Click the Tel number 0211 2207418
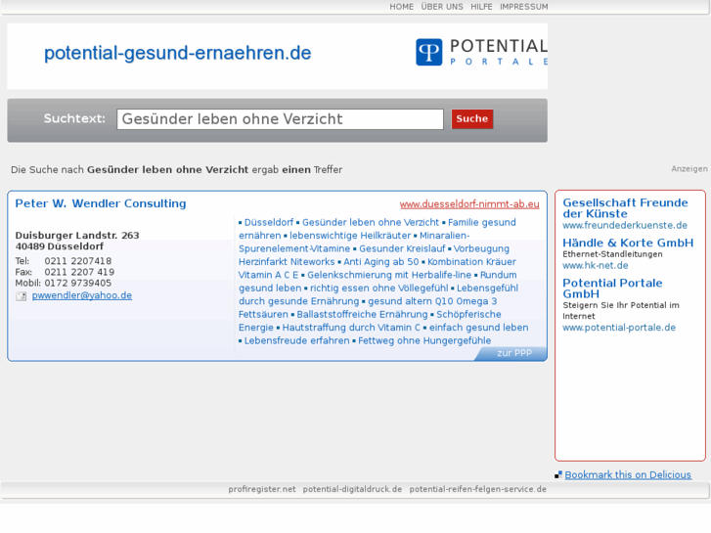The height and width of the screenshot is (533, 711). (x=77, y=261)
